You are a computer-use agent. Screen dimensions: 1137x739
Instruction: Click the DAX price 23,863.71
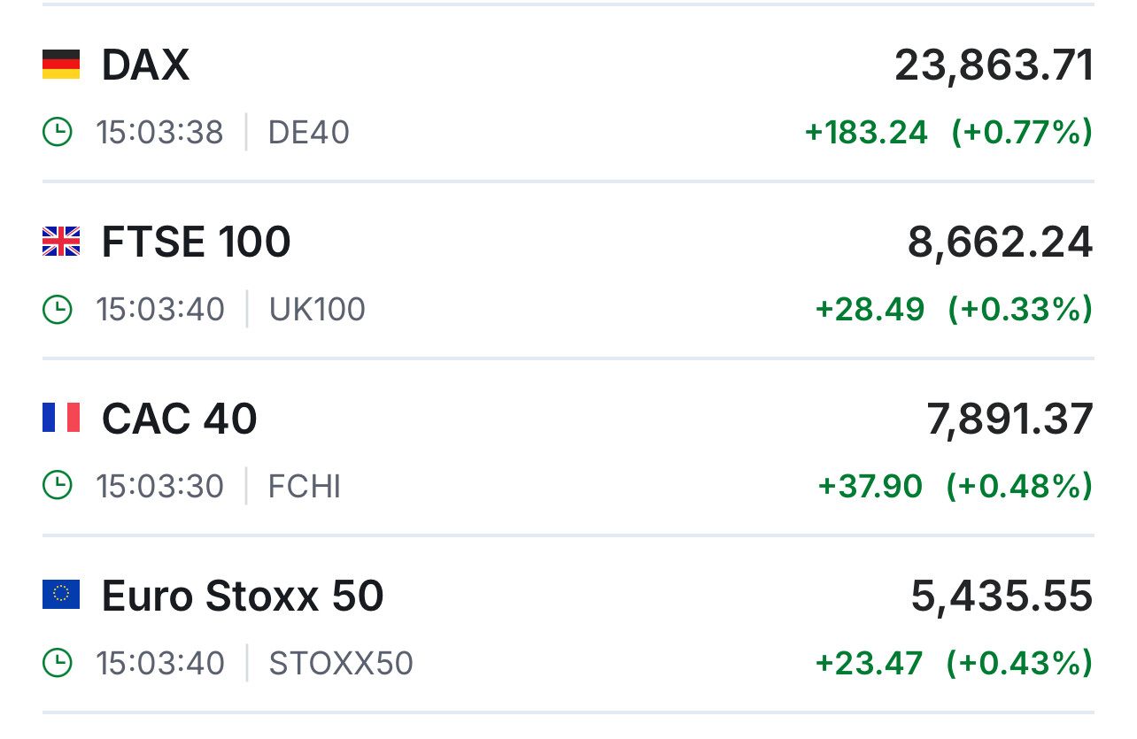coord(994,65)
